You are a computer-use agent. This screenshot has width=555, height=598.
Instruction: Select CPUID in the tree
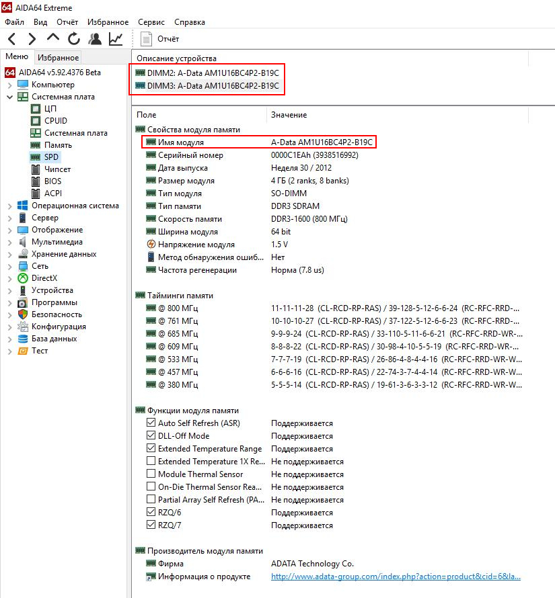(55, 121)
